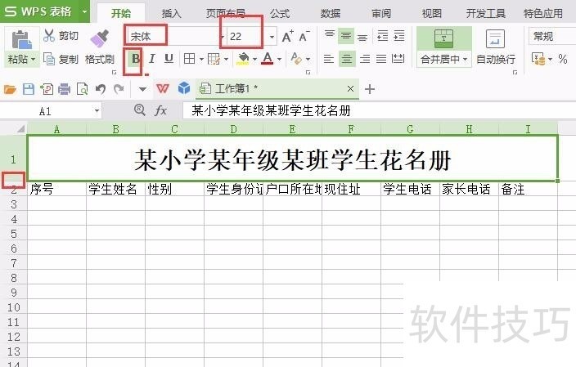Switch to the 审阅 tab
The width and height of the screenshot is (576, 367).
[381, 14]
